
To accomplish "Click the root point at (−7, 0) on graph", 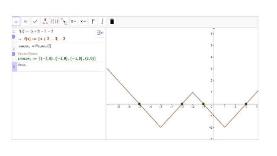I will pos(139,104).
